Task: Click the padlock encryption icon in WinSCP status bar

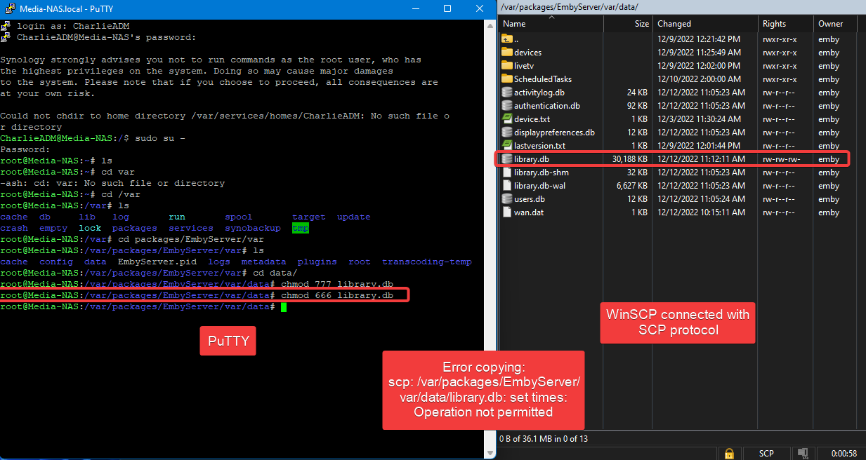Action: [x=730, y=454]
